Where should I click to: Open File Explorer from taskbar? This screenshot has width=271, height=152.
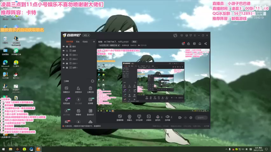click(11, 149)
